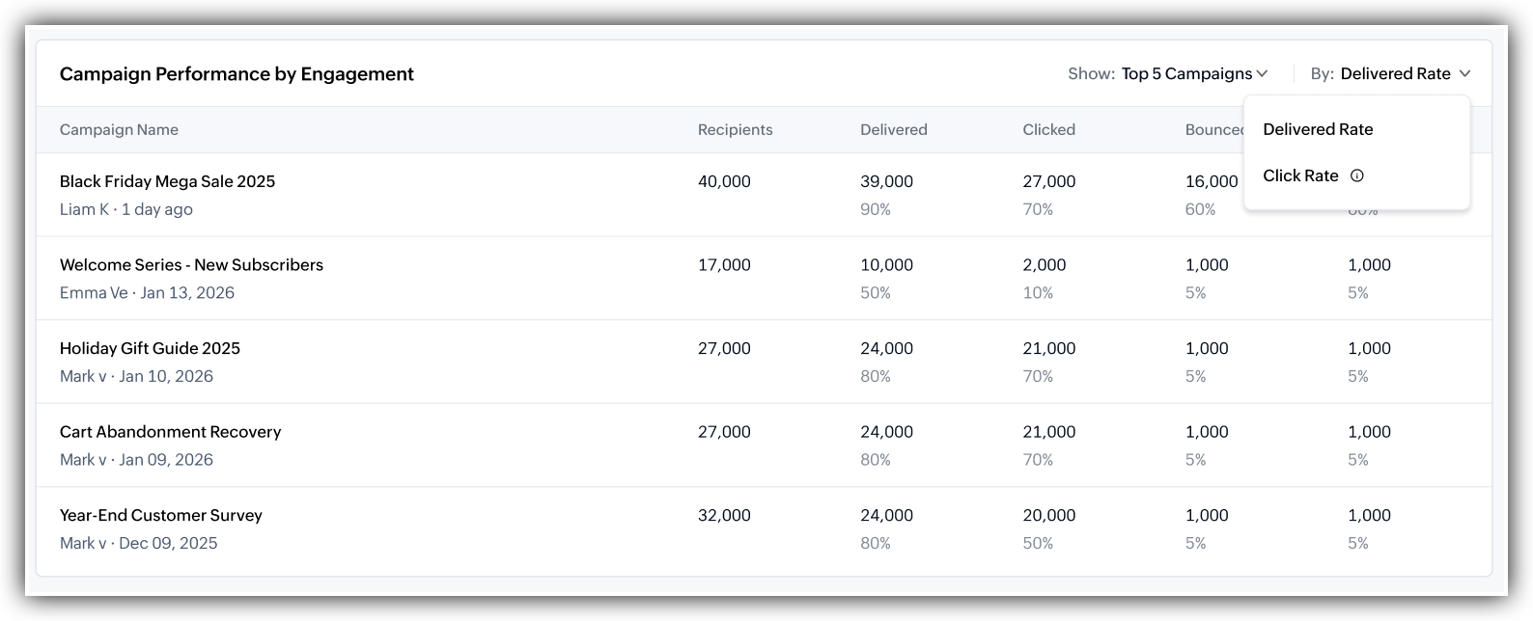The width and height of the screenshot is (1533, 621).
Task: Click the 39,000 delivered value for Black Friday
Action: click(886, 181)
